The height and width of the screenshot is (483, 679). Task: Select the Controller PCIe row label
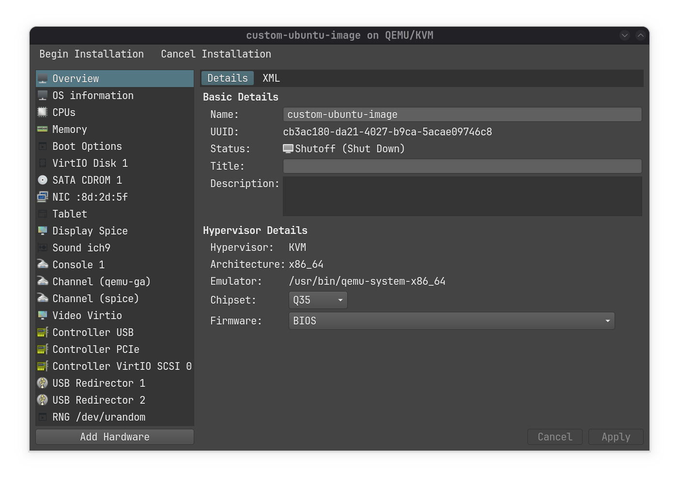(x=96, y=350)
